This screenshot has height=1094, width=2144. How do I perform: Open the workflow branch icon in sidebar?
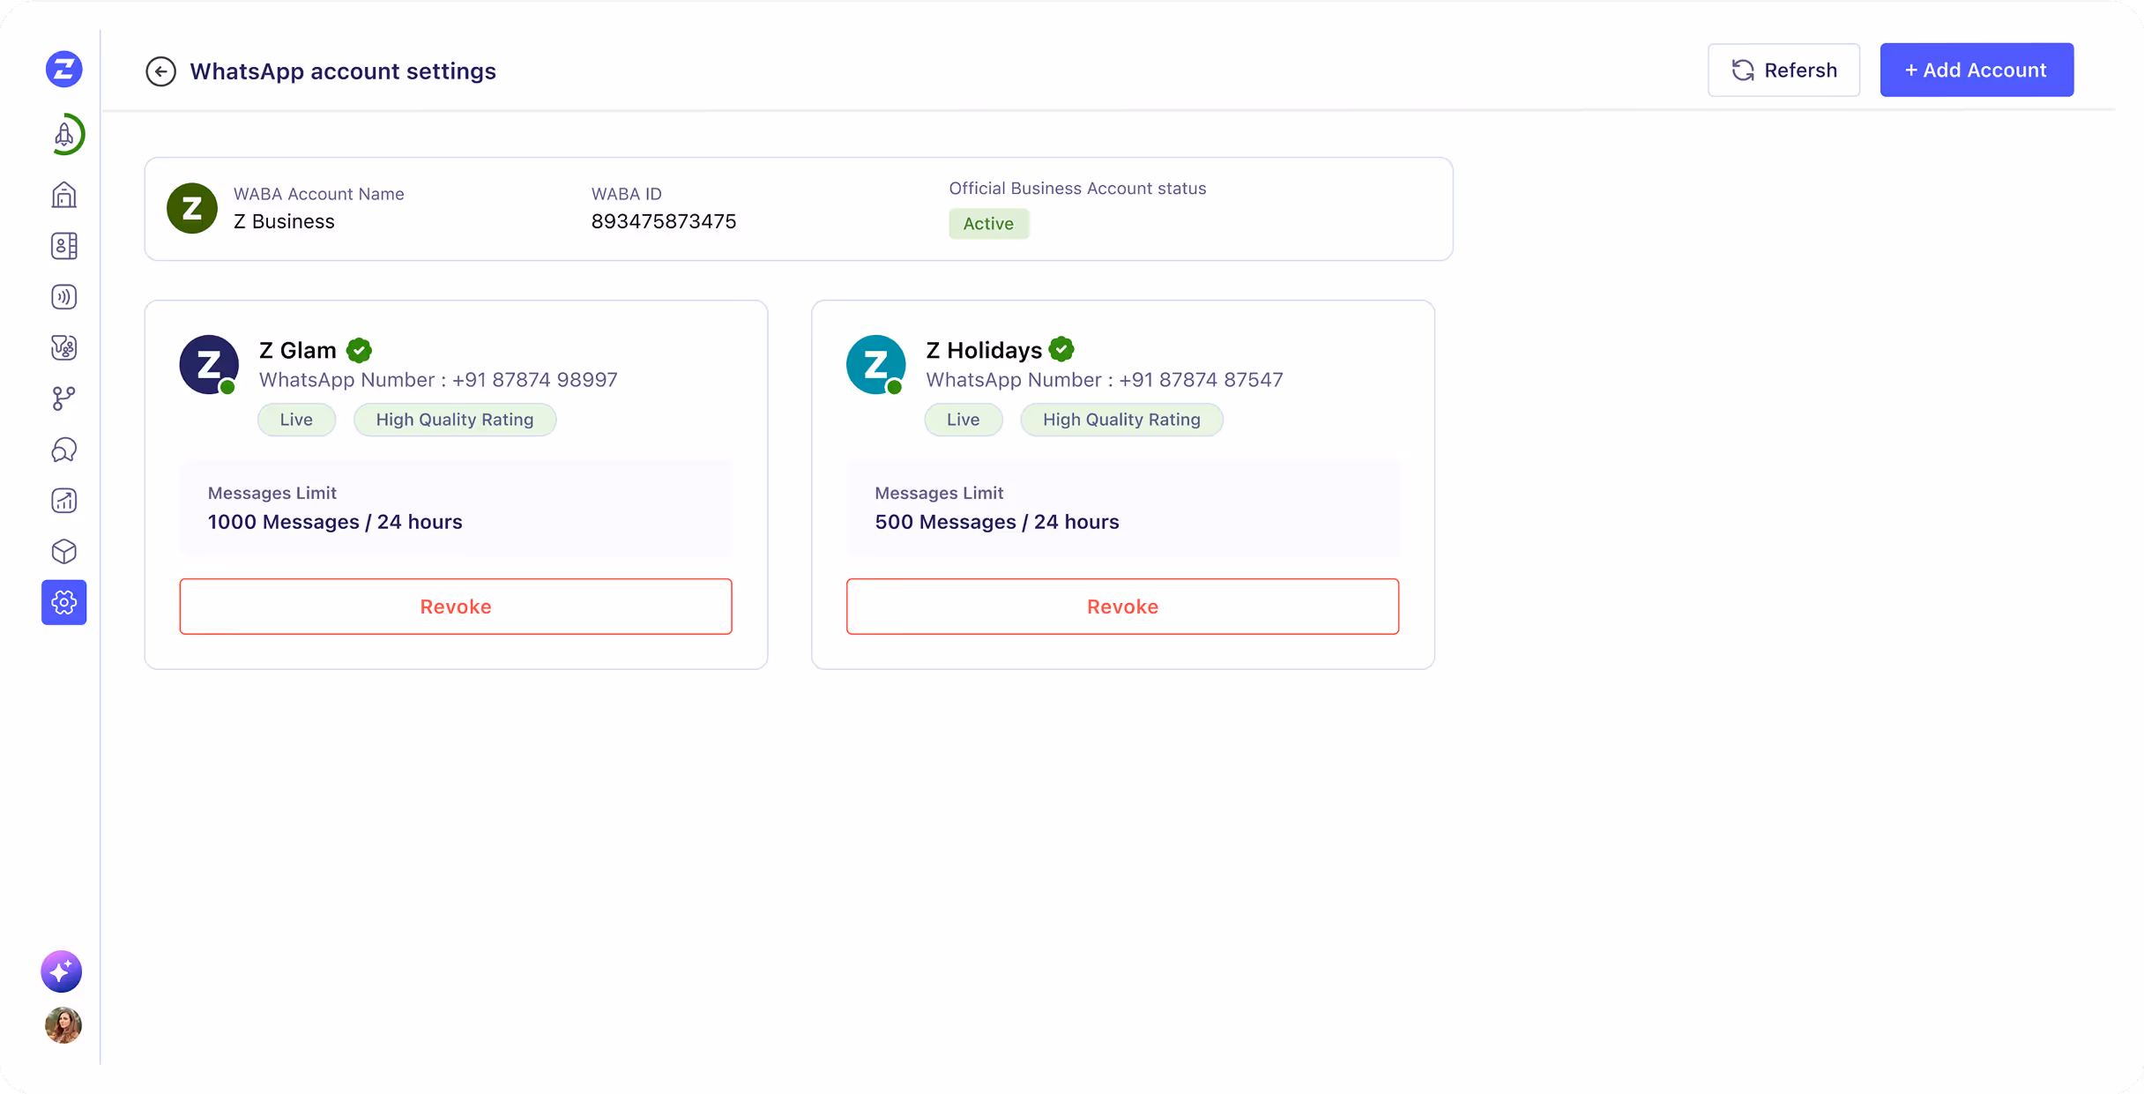[x=64, y=398]
